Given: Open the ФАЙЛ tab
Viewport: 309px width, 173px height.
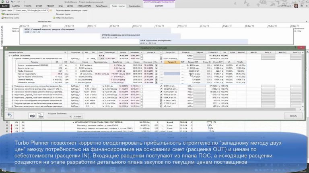Looking at the screenshot, I should click(x=4, y=6).
